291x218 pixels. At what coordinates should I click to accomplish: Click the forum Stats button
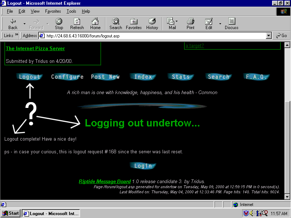tap(181, 77)
